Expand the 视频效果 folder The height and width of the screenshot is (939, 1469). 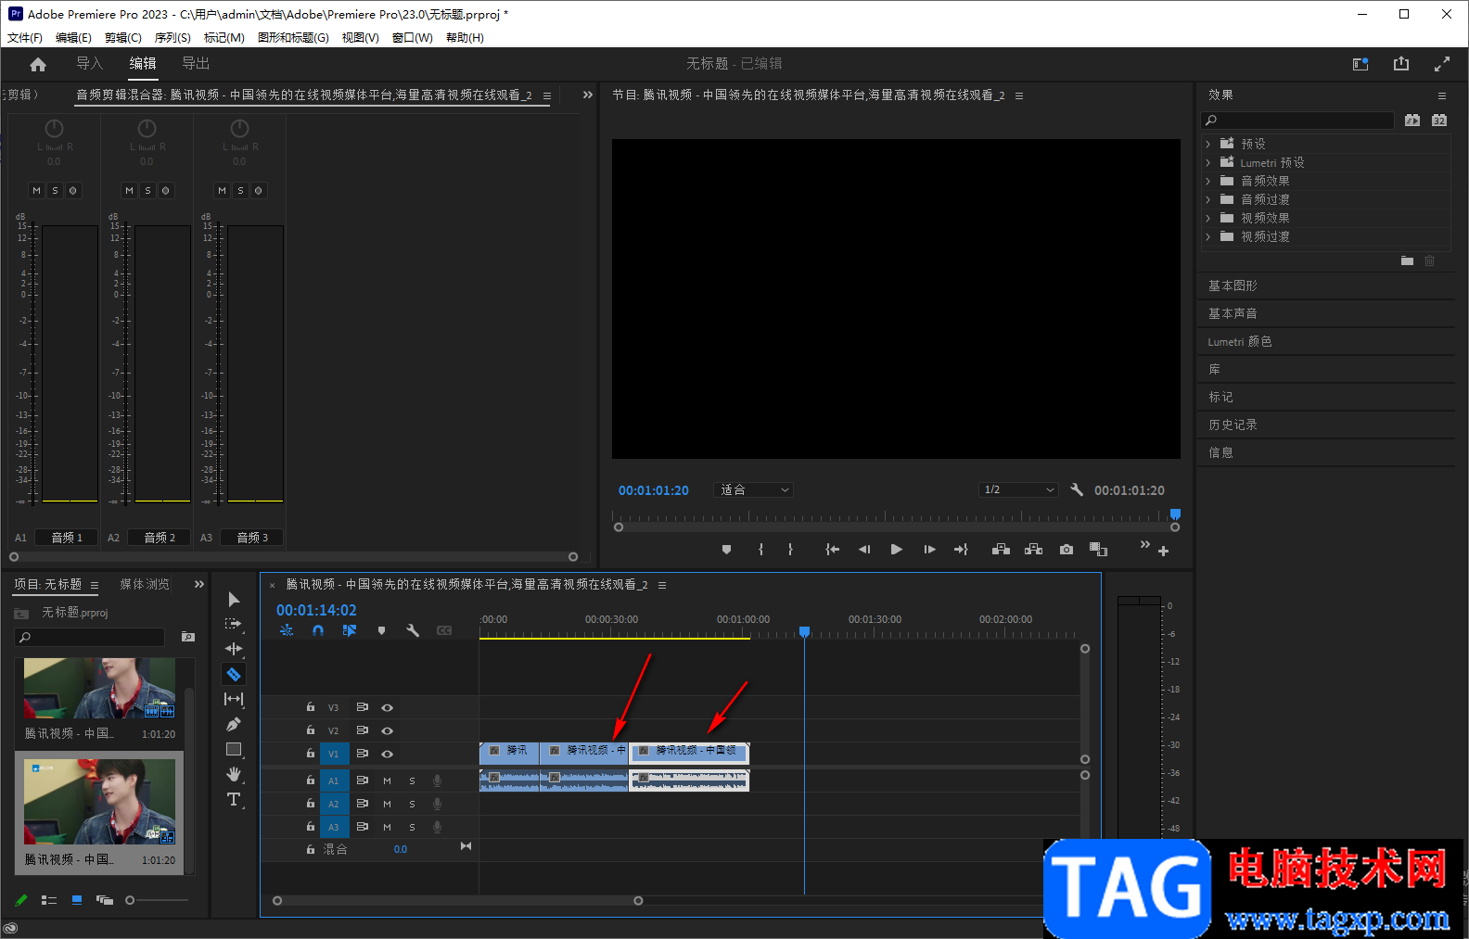(x=1207, y=218)
